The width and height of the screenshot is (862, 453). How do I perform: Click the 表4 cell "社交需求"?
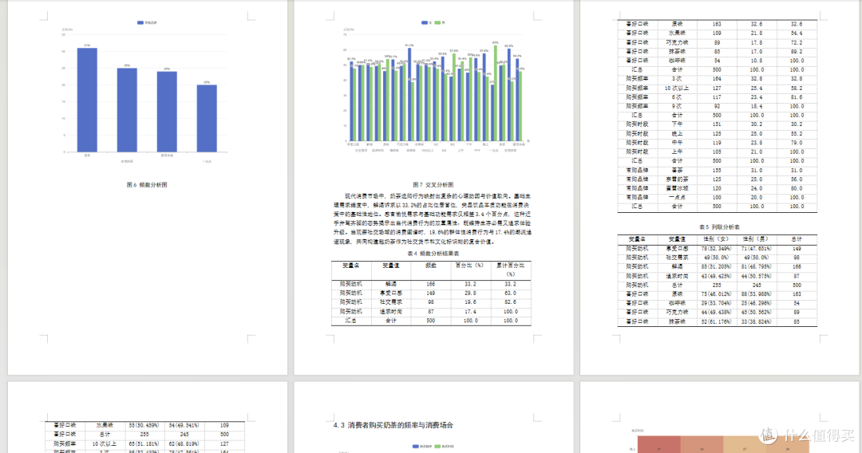[390, 302]
